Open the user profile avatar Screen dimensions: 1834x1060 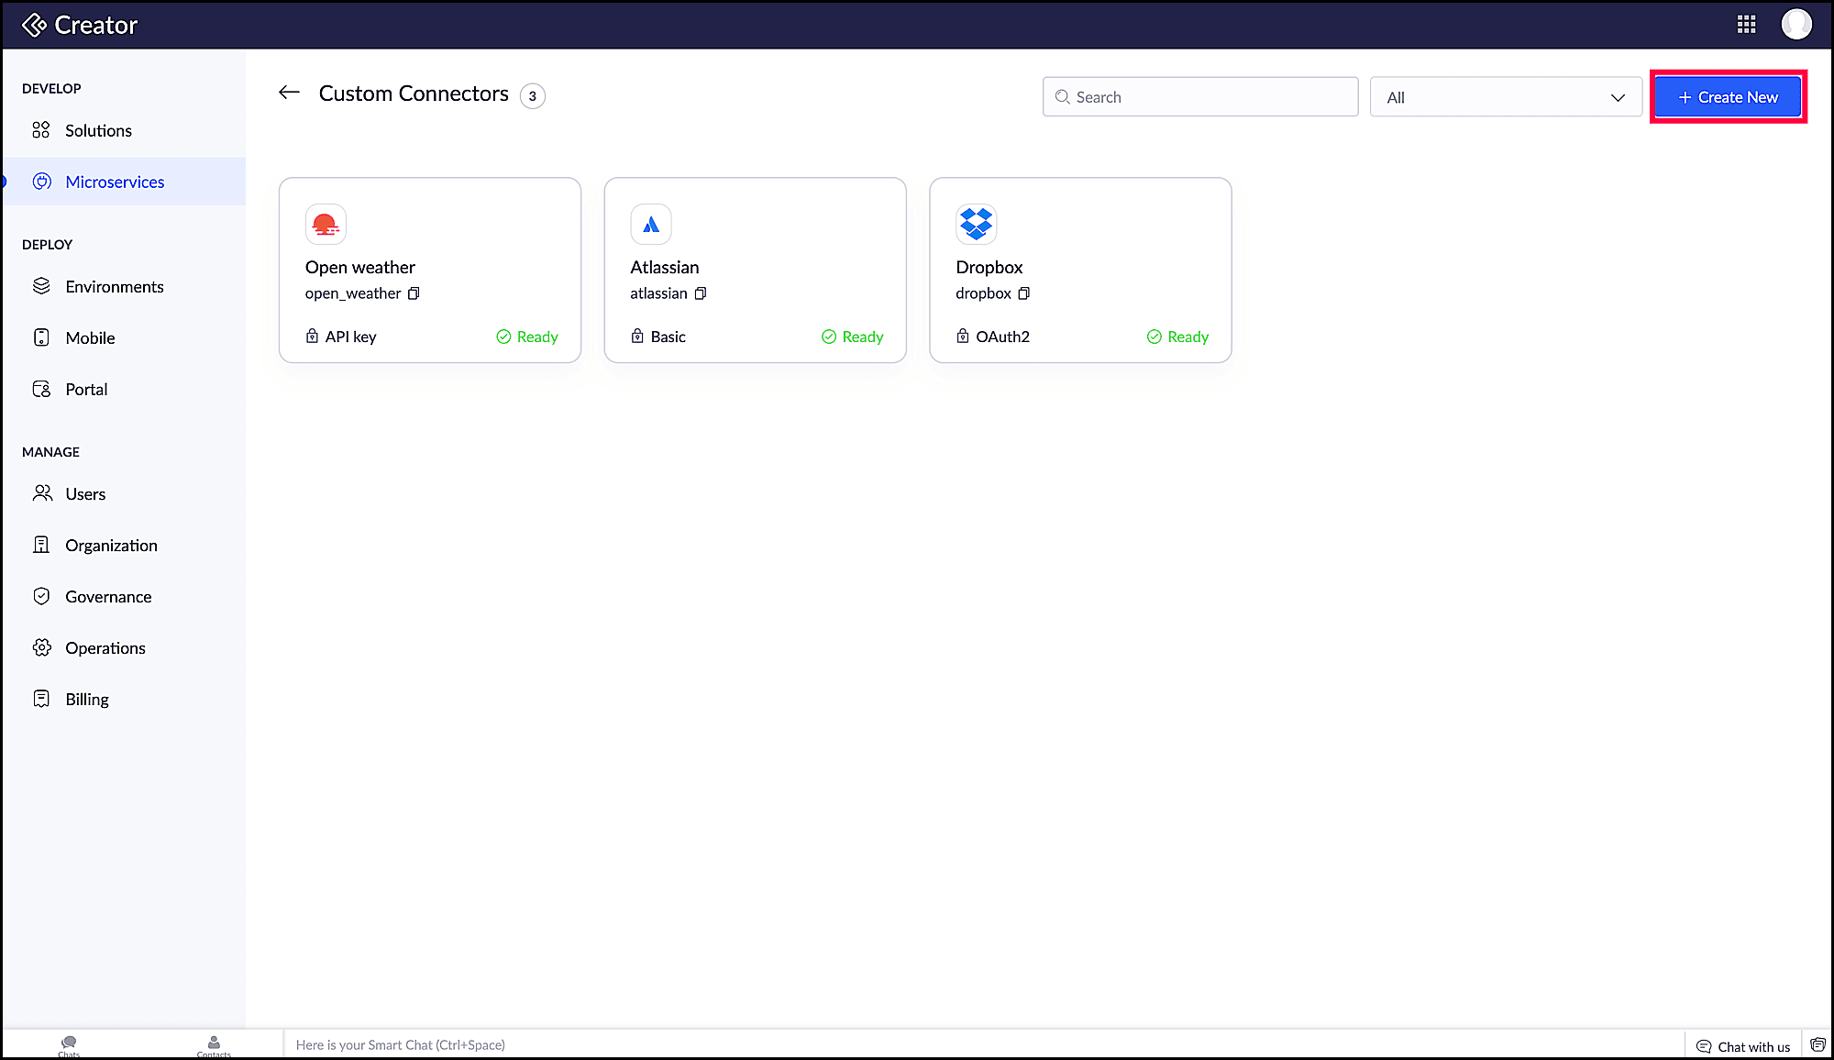[1795, 25]
